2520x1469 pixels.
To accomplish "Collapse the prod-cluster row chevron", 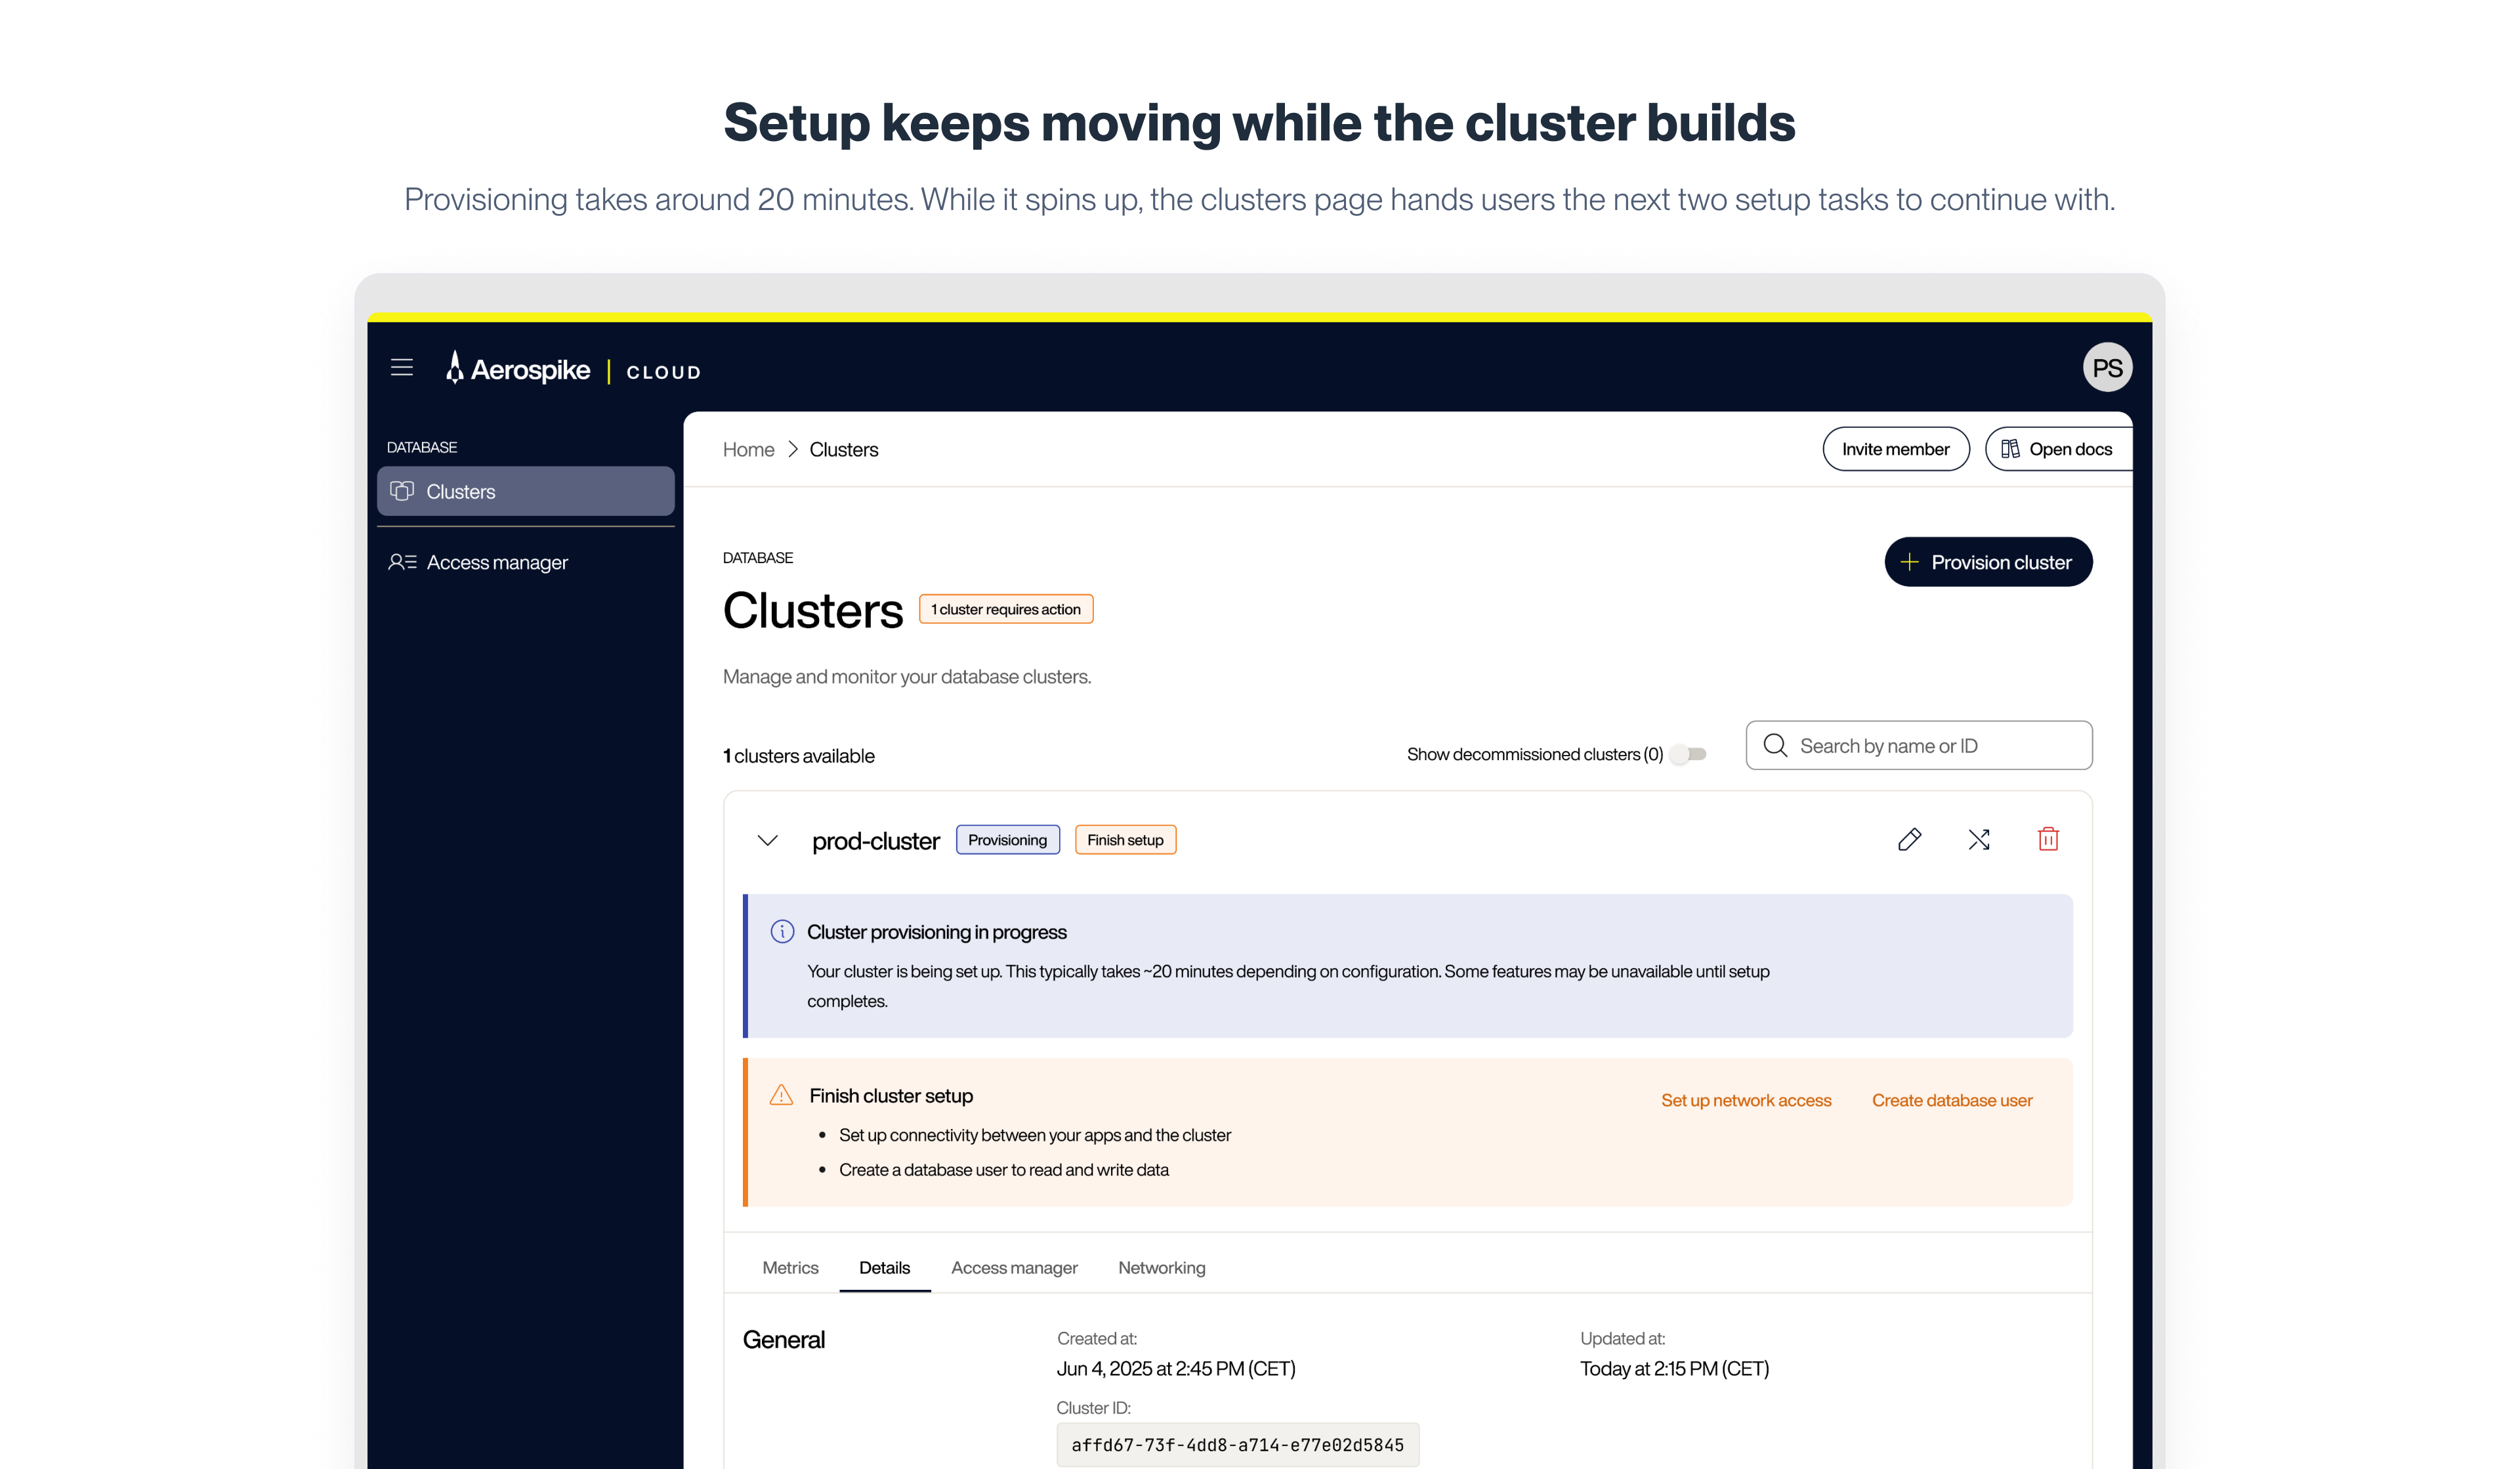I will (767, 841).
